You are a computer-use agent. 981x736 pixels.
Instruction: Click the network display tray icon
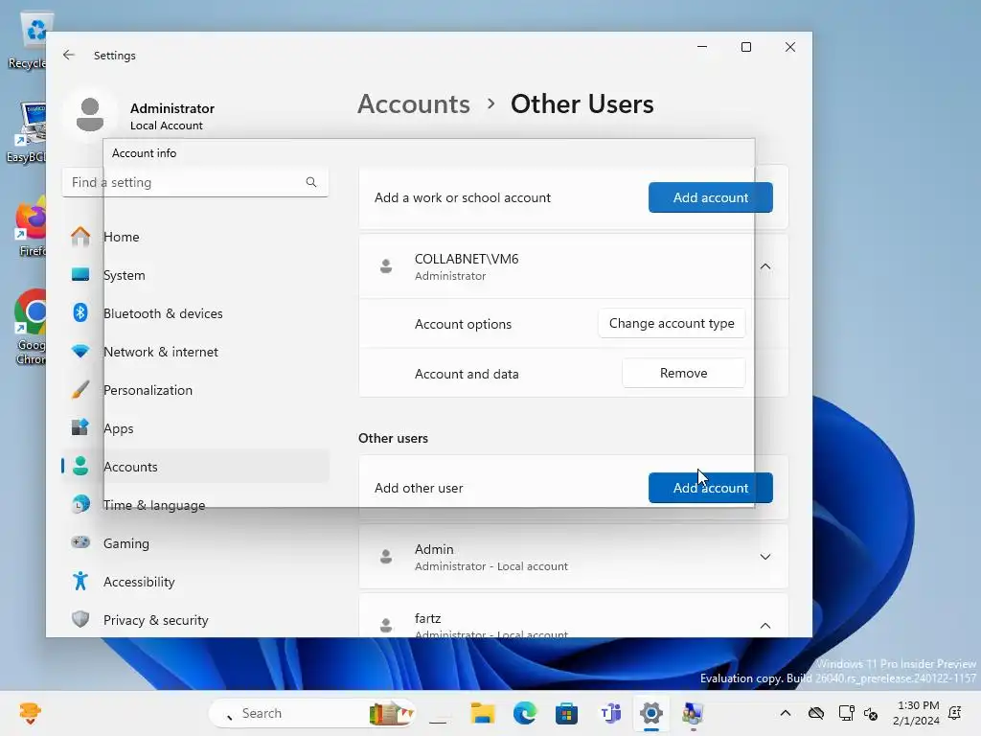point(846,713)
